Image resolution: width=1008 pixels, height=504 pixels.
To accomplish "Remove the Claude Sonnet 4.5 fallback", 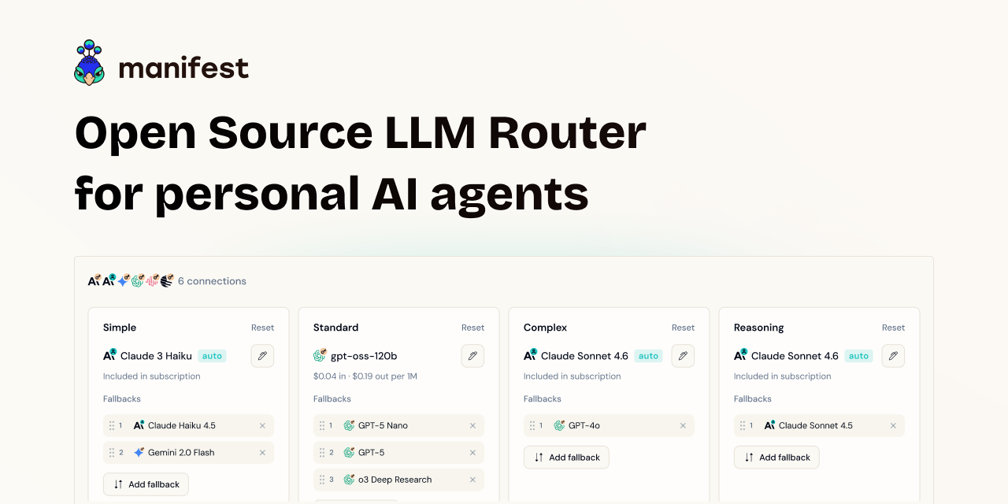I will pos(893,426).
